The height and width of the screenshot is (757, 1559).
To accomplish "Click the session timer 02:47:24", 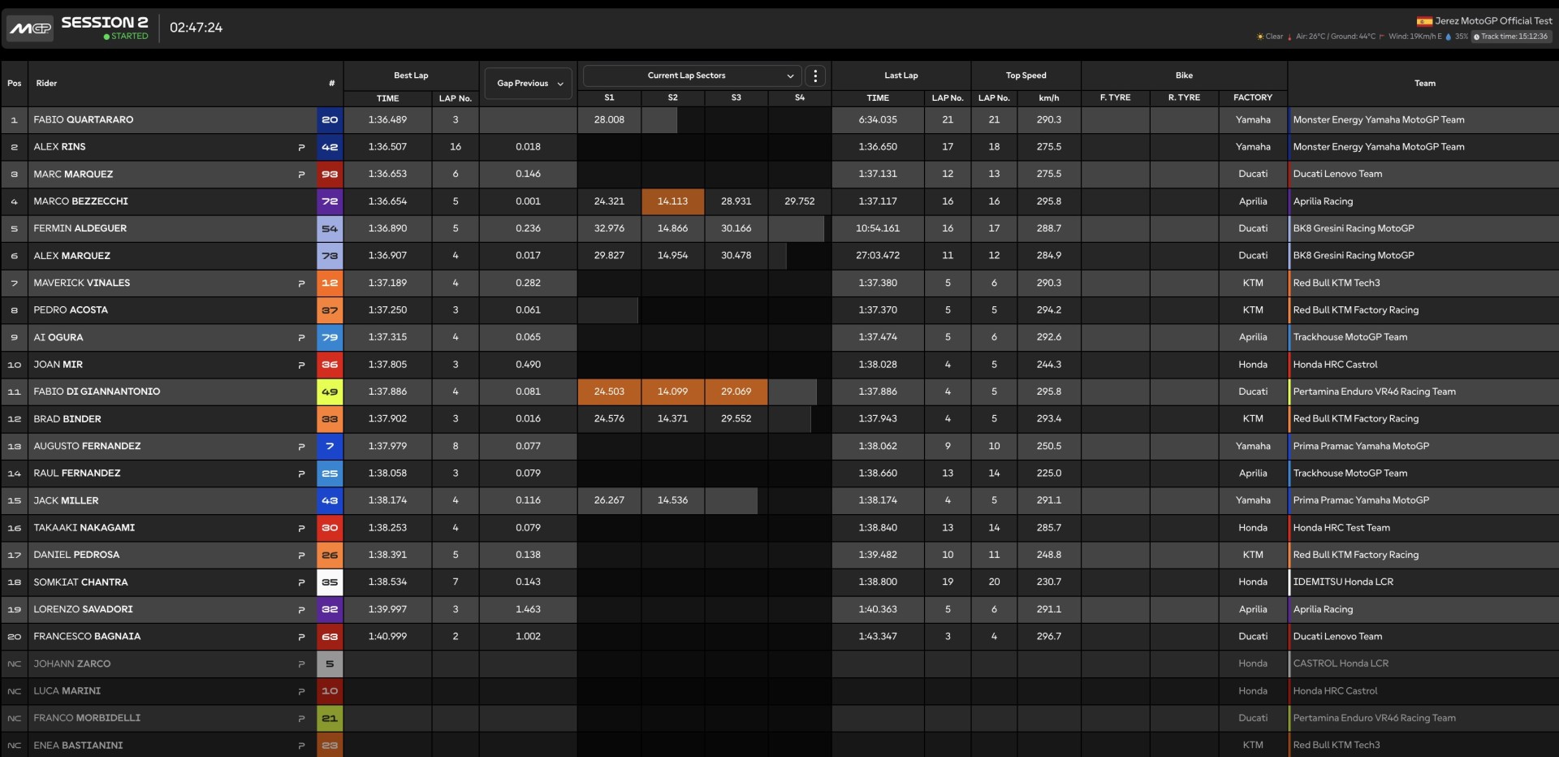I will (x=196, y=28).
